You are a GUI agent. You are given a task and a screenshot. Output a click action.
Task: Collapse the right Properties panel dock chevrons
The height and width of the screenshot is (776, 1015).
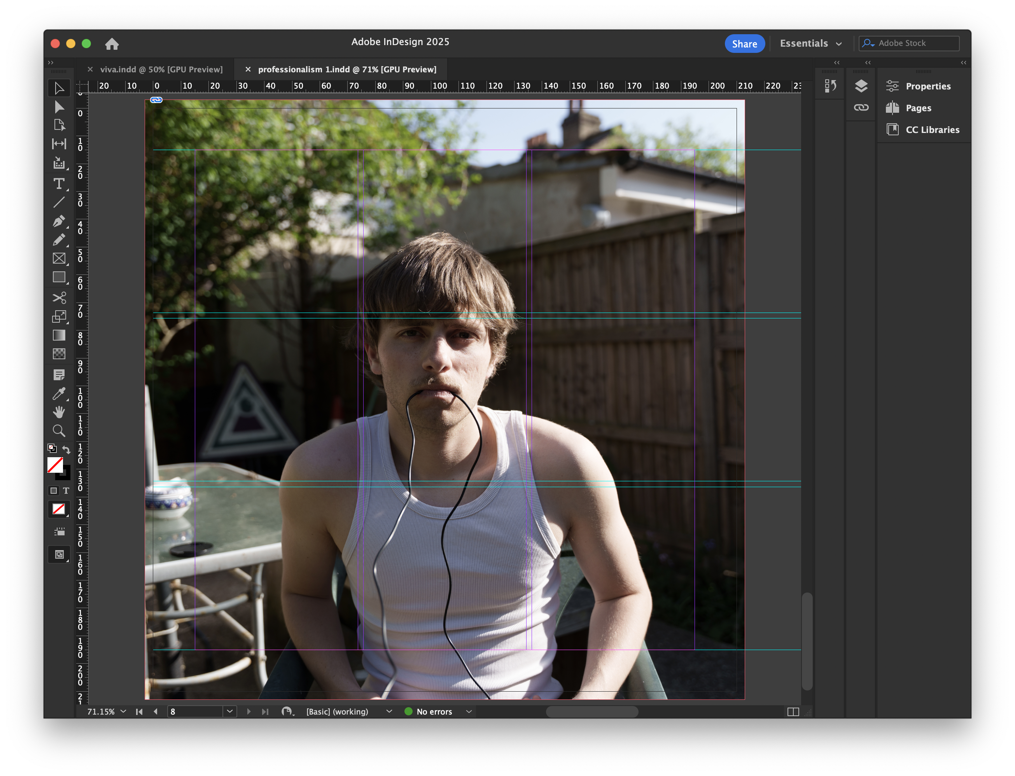963,62
